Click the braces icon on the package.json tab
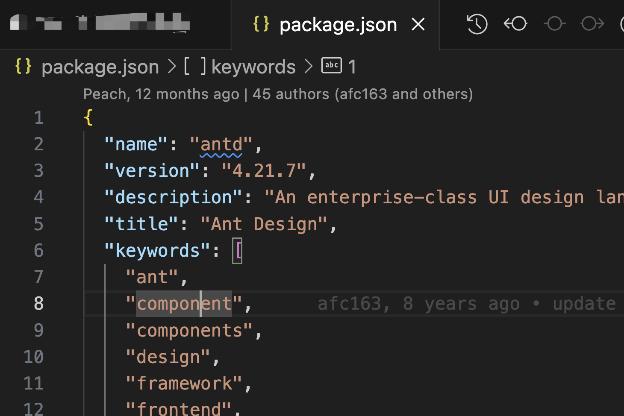624x416 pixels. tap(261, 24)
